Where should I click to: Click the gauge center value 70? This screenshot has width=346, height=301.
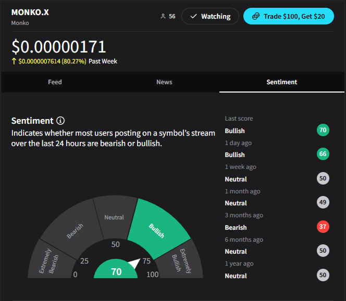pos(116,272)
